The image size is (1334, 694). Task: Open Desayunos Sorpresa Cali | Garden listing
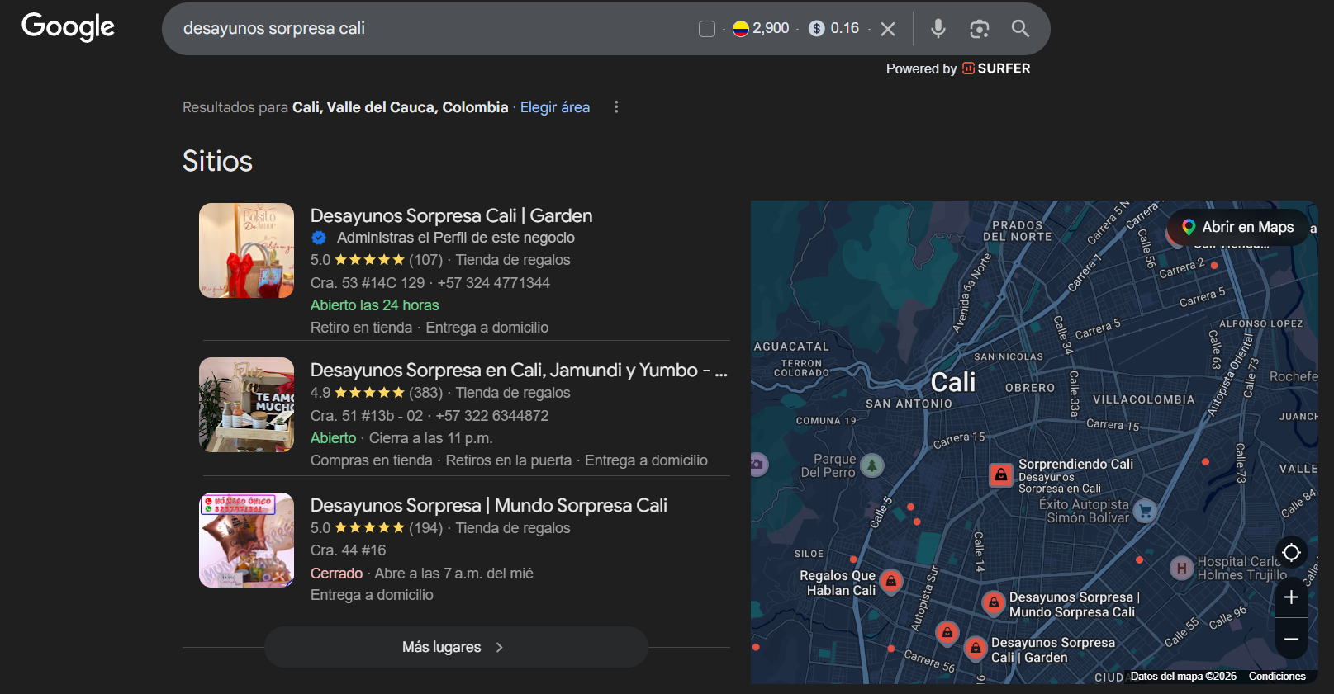(x=451, y=216)
